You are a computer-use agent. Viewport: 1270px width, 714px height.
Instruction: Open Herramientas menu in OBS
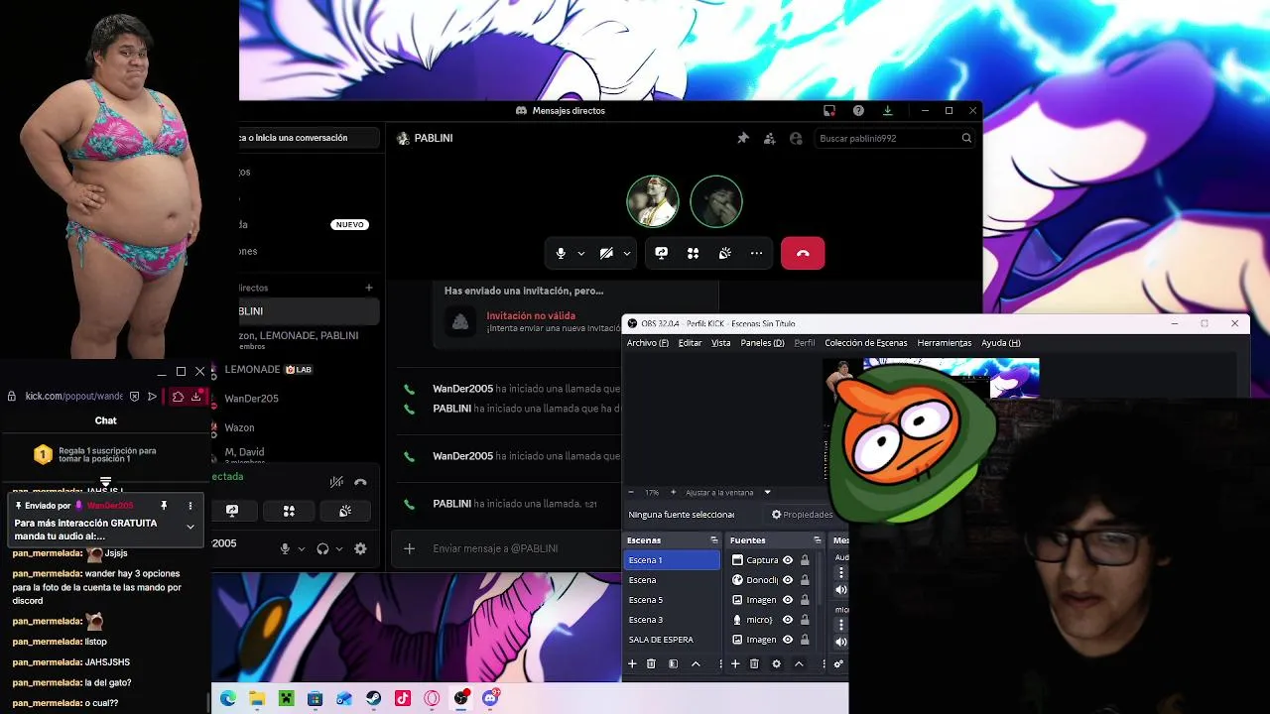tap(945, 343)
